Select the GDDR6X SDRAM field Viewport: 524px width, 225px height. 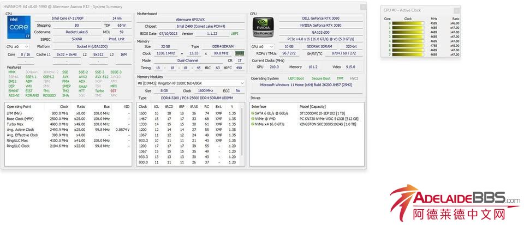coord(320,47)
